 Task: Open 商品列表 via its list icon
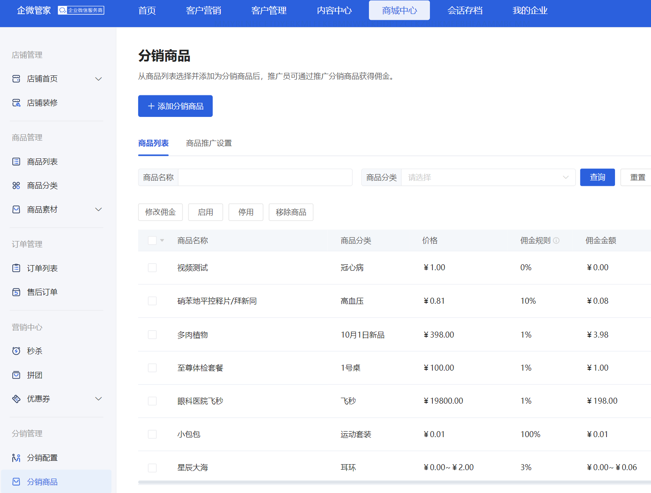pyautogui.click(x=16, y=162)
